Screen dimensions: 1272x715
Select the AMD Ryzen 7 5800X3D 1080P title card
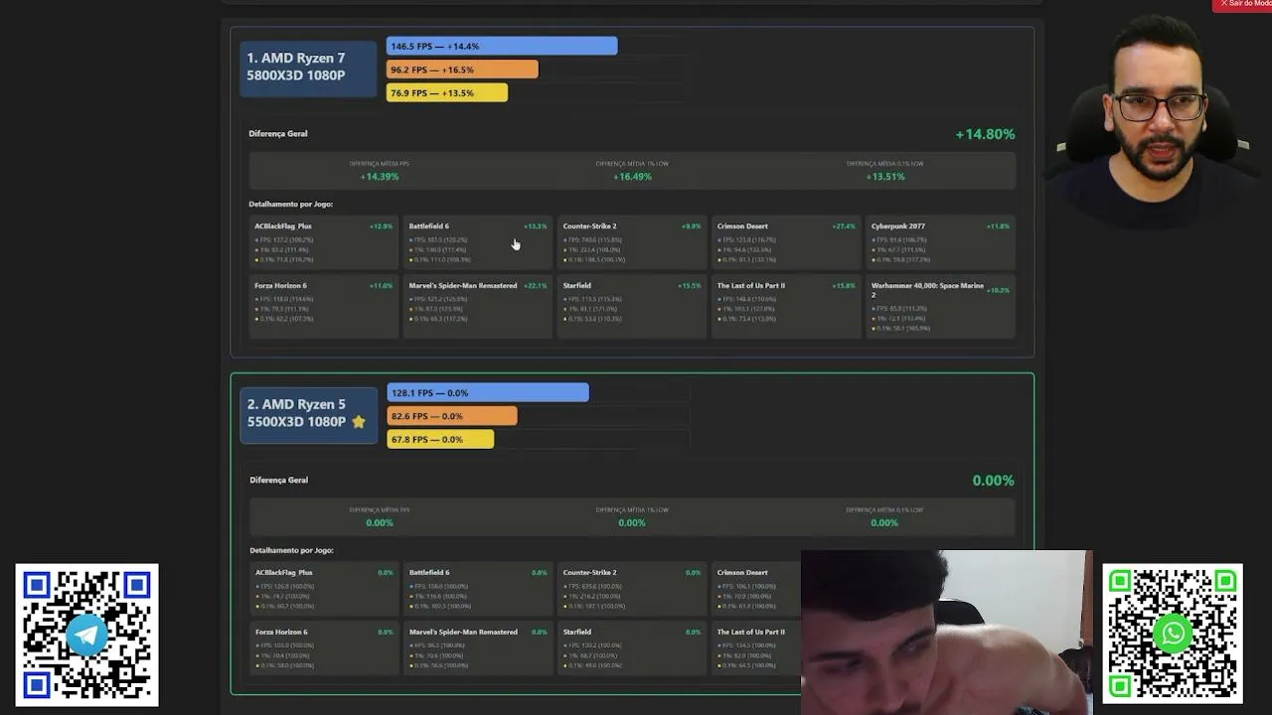pos(308,67)
